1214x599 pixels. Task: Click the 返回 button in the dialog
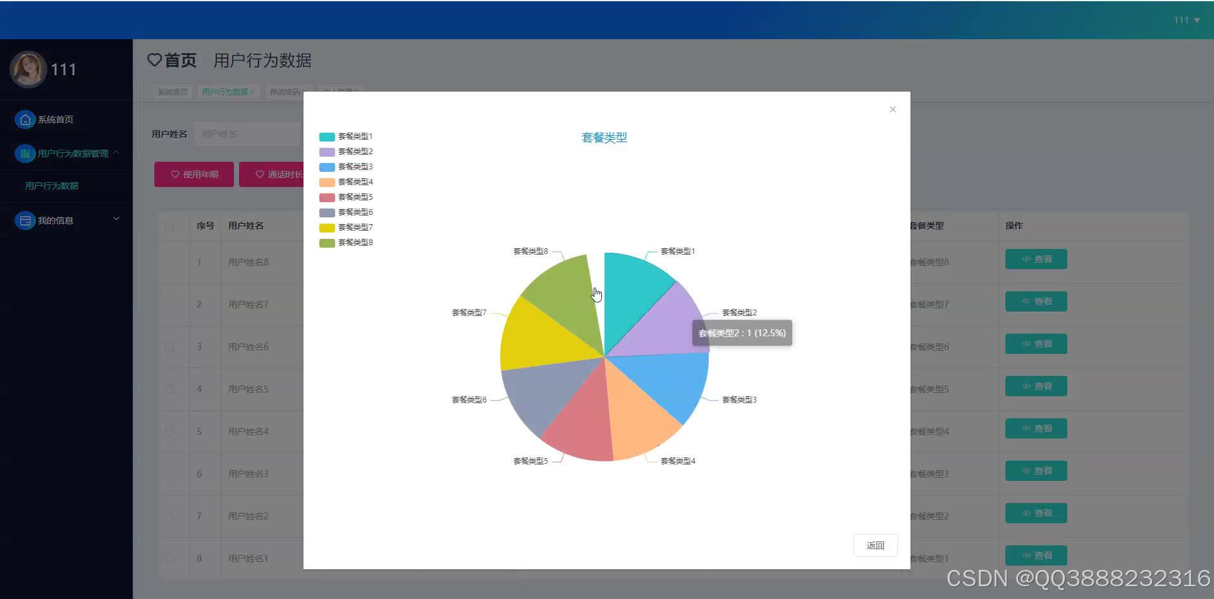[x=875, y=545]
